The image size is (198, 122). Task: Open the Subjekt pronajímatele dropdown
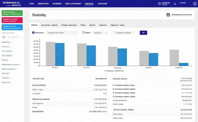[123, 33]
